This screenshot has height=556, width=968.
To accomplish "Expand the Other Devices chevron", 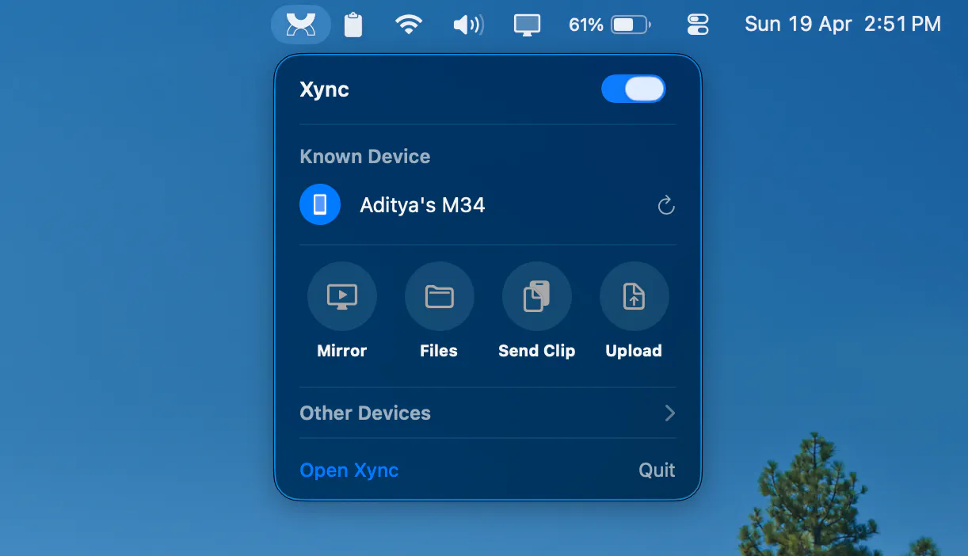I will [669, 413].
